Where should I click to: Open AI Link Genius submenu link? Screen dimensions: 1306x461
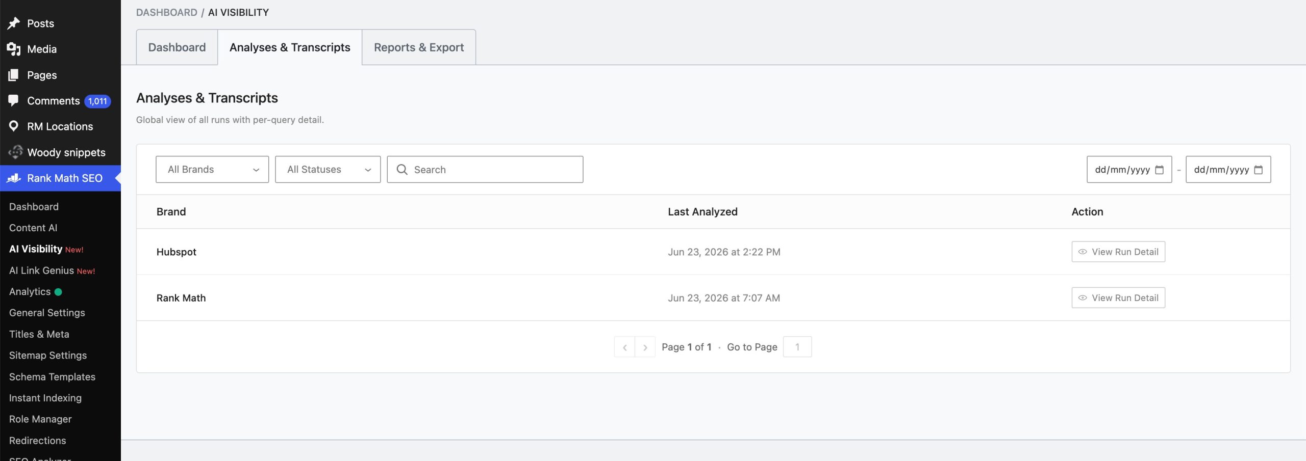coord(41,270)
